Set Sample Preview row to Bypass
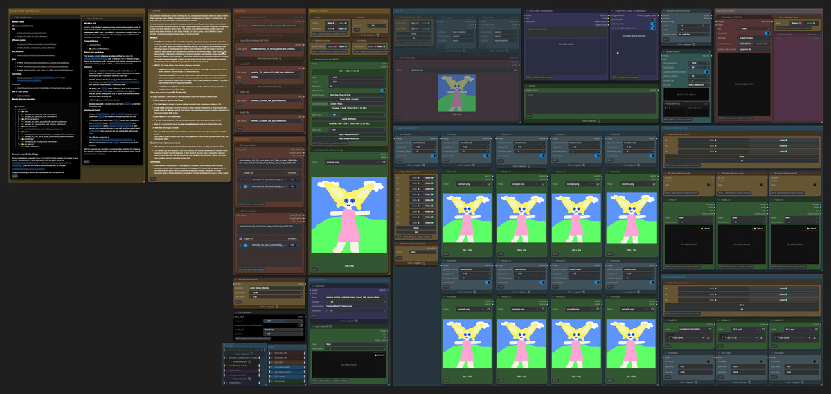Image resolution: width=831 pixels, height=394 pixels. [x=332, y=46]
